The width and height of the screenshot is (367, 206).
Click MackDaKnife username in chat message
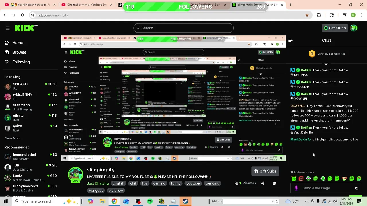click(301, 140)
